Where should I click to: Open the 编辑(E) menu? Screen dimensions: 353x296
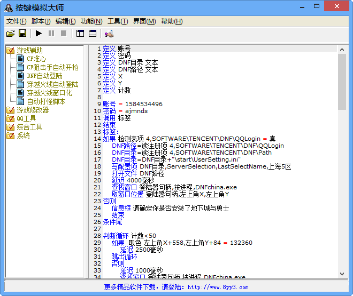(65, 21)
